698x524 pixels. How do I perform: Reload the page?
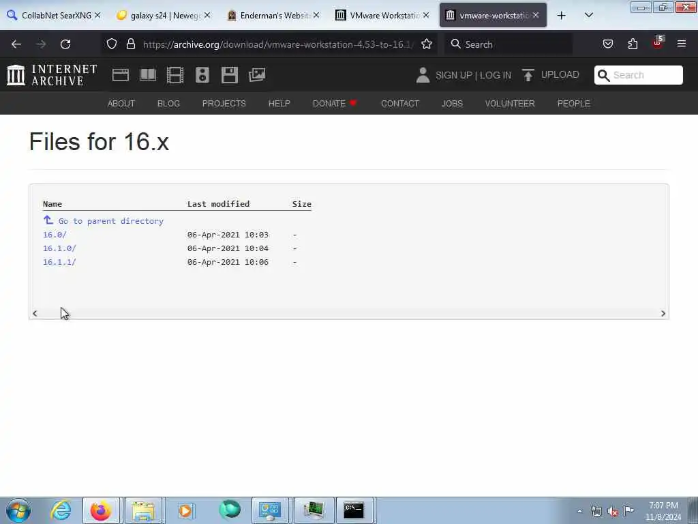click(65, 44)
